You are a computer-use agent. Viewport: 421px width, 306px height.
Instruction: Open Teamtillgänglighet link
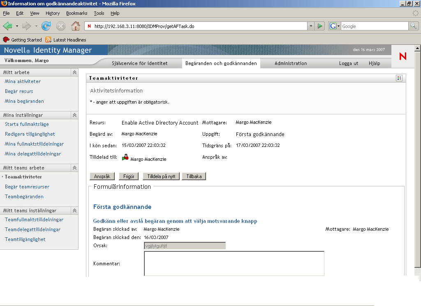25,239
